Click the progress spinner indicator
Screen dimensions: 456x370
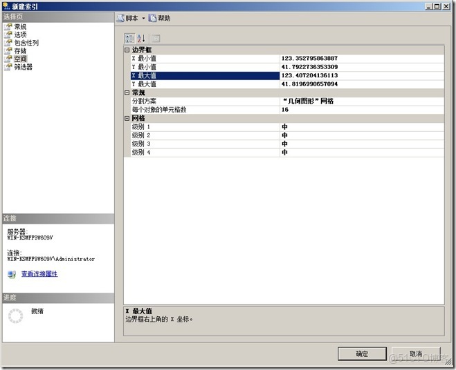coord(15,315)
